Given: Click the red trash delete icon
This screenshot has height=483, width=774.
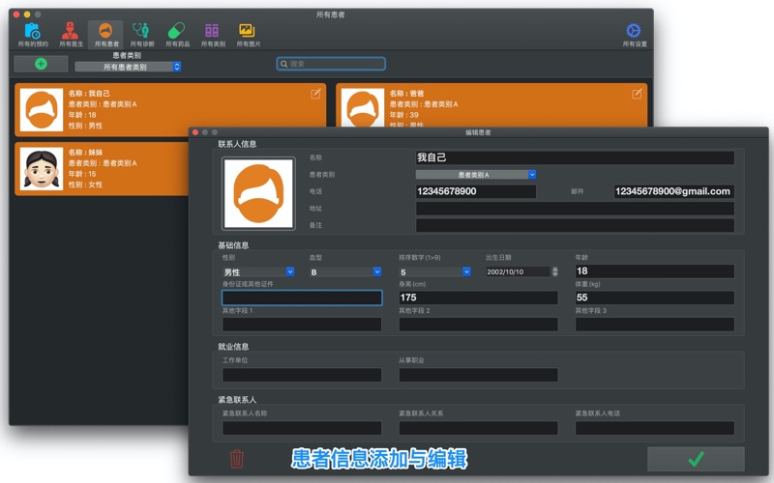Looking at the screenshot, I should [237, 459].
